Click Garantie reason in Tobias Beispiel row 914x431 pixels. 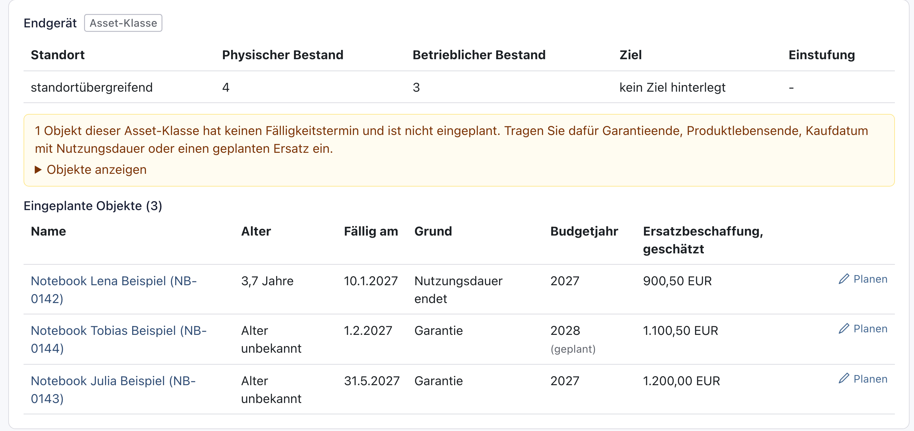439,331
